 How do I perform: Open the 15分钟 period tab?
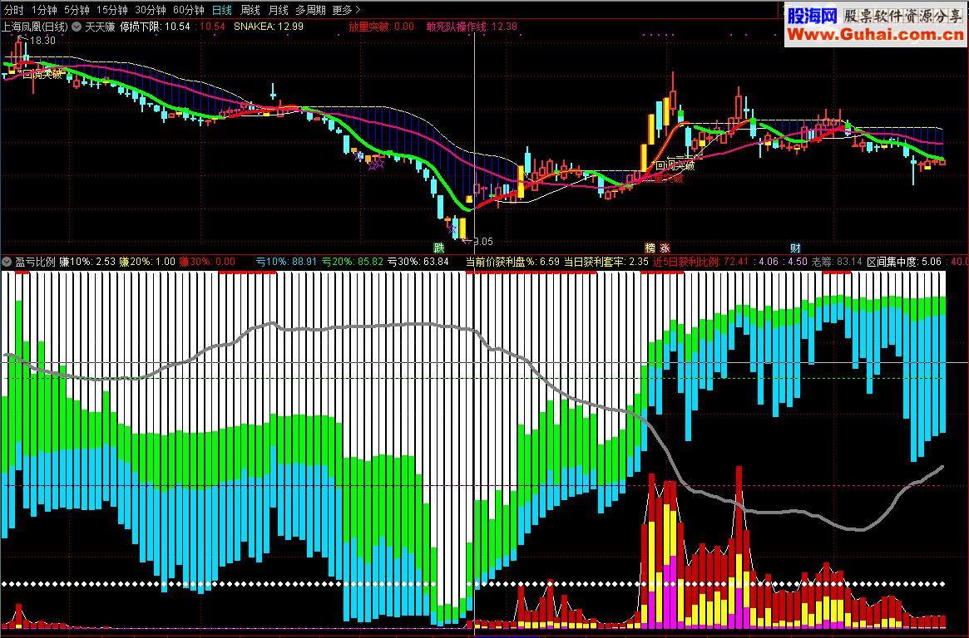tap(111, 10)
